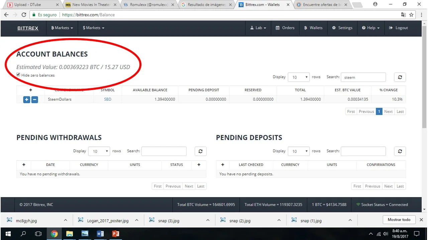Open the Orders page

tap(285, 28)
